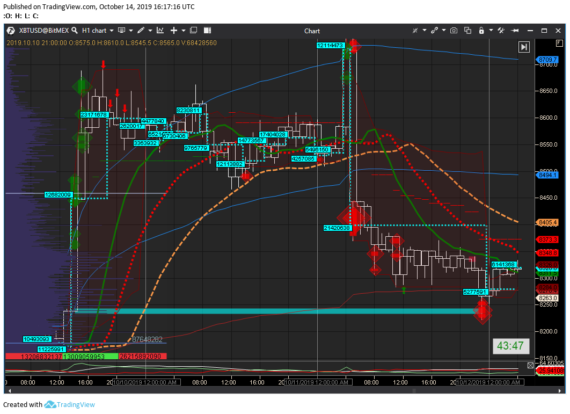Click the cyan volume label 6141368
Image resolution: width=570 pixels, height=414 pixels.
click(x=503, y=265)
